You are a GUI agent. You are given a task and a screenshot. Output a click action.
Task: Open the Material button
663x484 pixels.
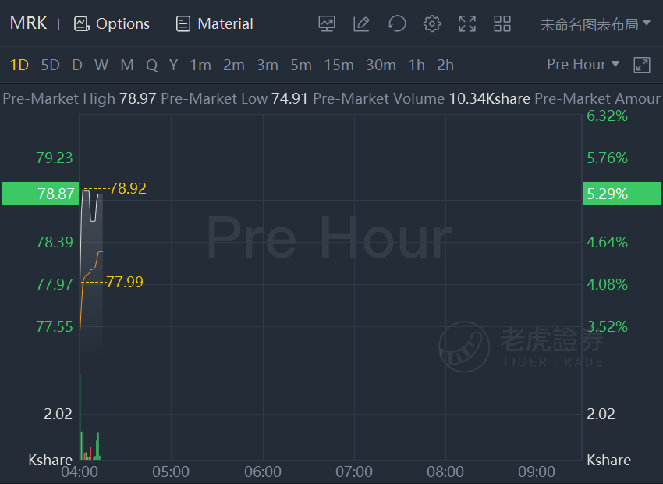(214, 23)
